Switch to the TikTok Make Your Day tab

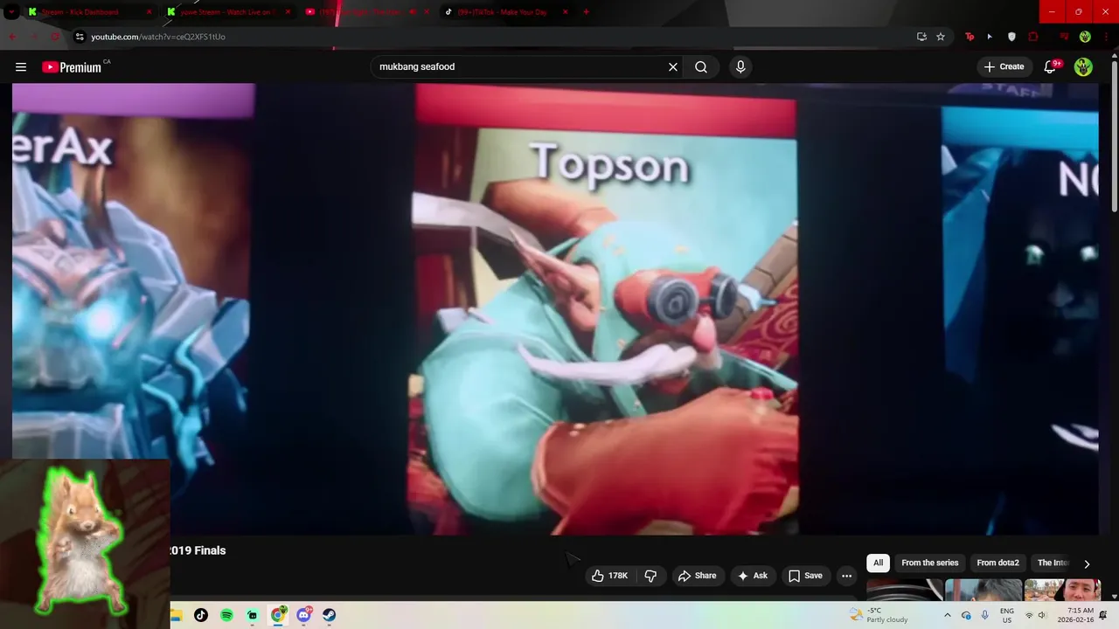tap(507, 12)
